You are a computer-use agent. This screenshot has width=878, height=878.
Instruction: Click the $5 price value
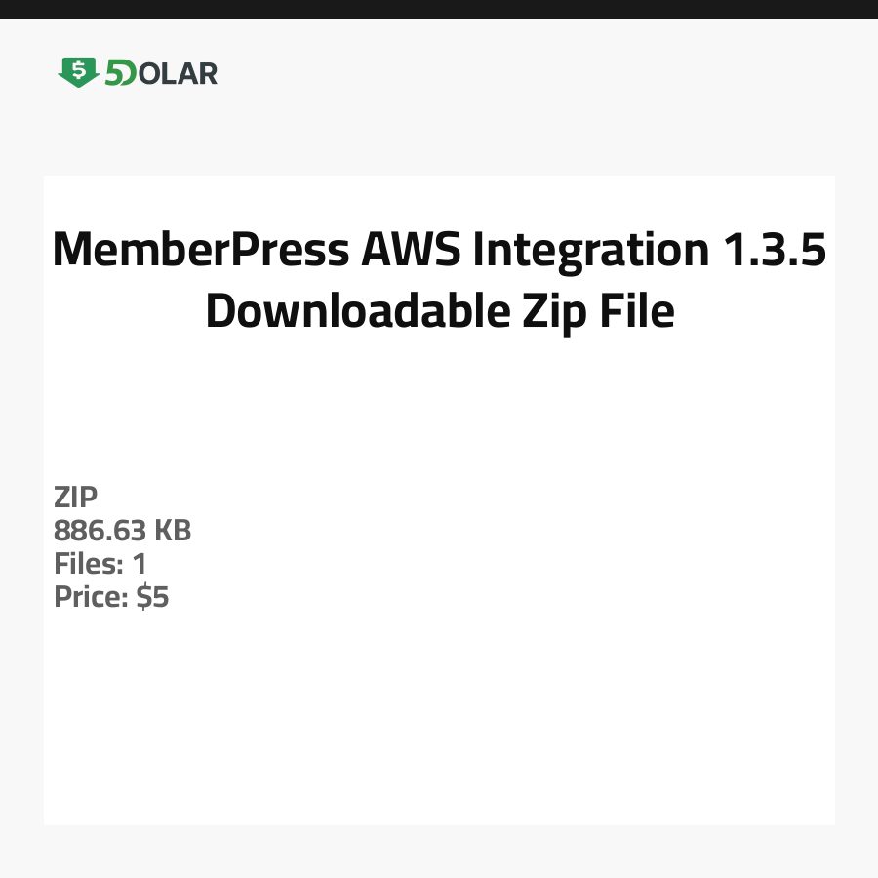pos(153,597)
